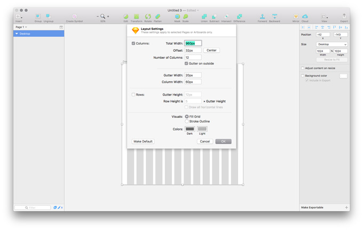Open document title version chevron
Screen dimensions: 363x230
pos(198,11)
